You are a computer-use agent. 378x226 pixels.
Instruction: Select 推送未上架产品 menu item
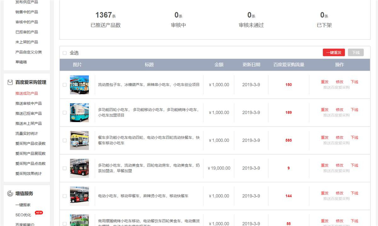tap(29, 123)
